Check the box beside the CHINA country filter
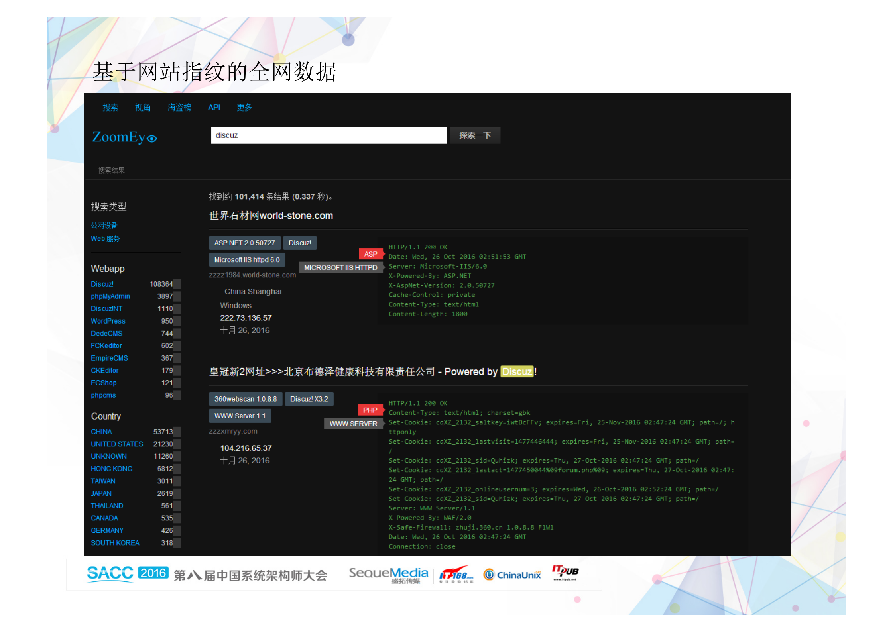Screen dimensions: 895x632 177,432
